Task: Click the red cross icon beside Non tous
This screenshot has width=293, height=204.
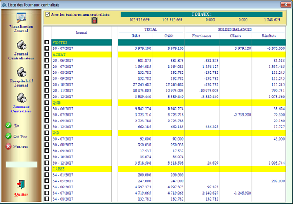Action: tap(8, 146)
